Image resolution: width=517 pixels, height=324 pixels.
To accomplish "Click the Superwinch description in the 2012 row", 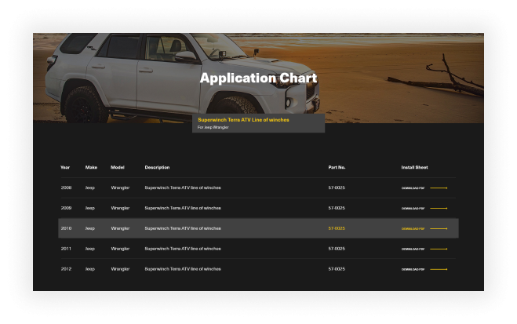I will 183,269.
